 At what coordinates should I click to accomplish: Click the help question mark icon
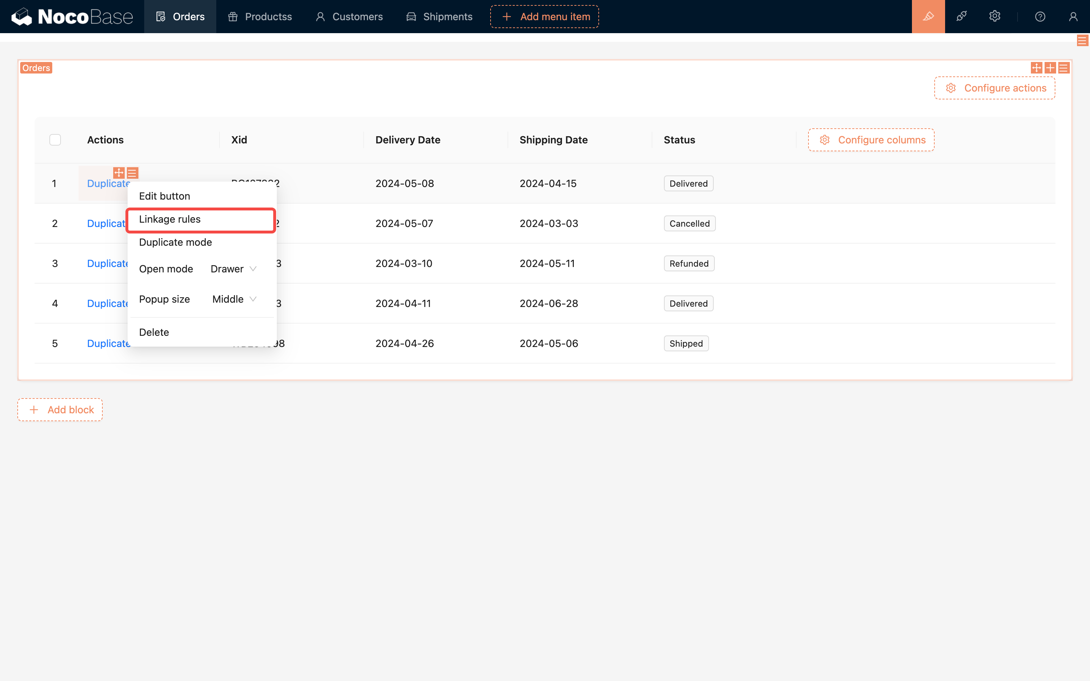click(1040, 17)
